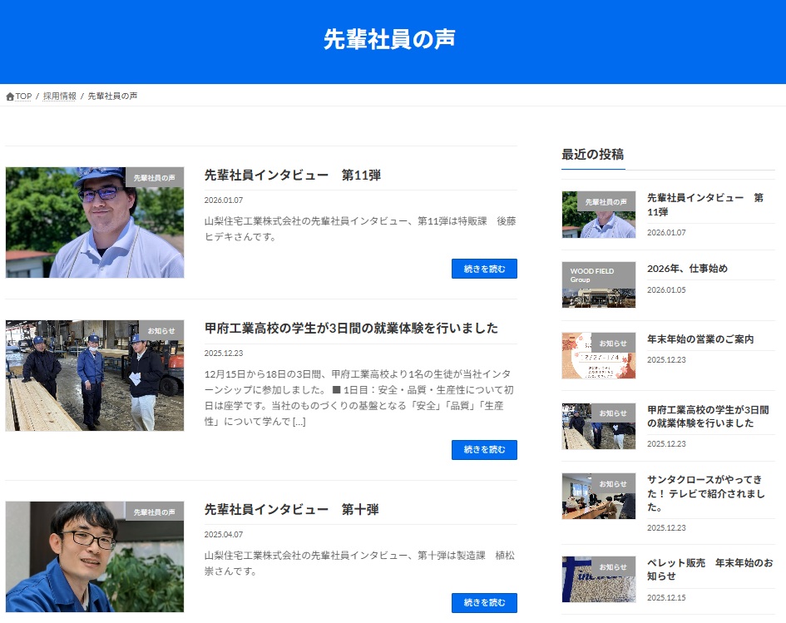Open sidebar post about サンタクロース TV feature

(705, 493)
